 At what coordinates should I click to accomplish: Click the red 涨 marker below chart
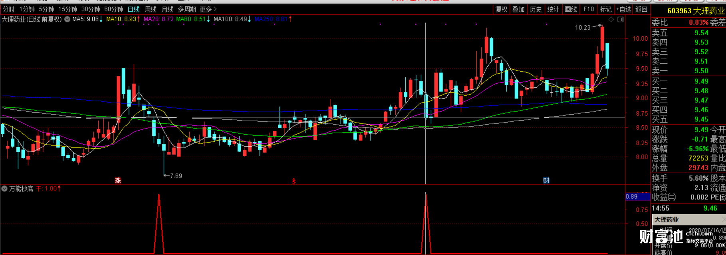118,181
